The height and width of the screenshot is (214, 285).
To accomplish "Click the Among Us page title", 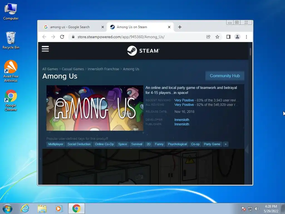I will pyautogui.click(x=60, y=76).
